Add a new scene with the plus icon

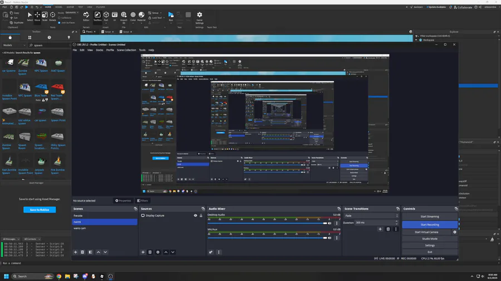coord(75,252)
